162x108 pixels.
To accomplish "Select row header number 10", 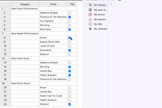I will point(6,46).
